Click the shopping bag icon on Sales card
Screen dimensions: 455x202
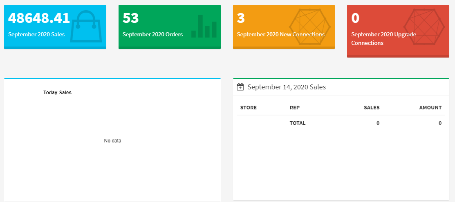[x=86, y=27]
